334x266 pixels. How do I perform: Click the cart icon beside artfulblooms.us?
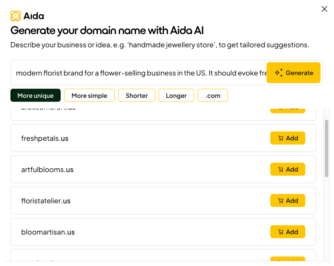coord(281,170)
